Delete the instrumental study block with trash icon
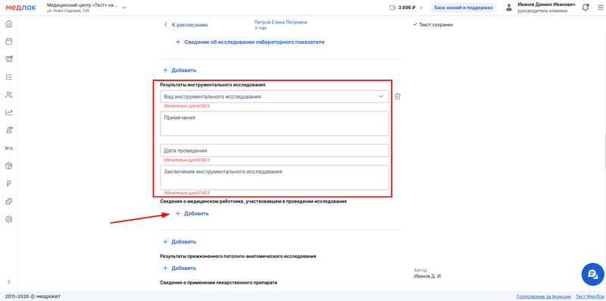The height and width of the screenshot is (301, 606). (x=398, y=96)
